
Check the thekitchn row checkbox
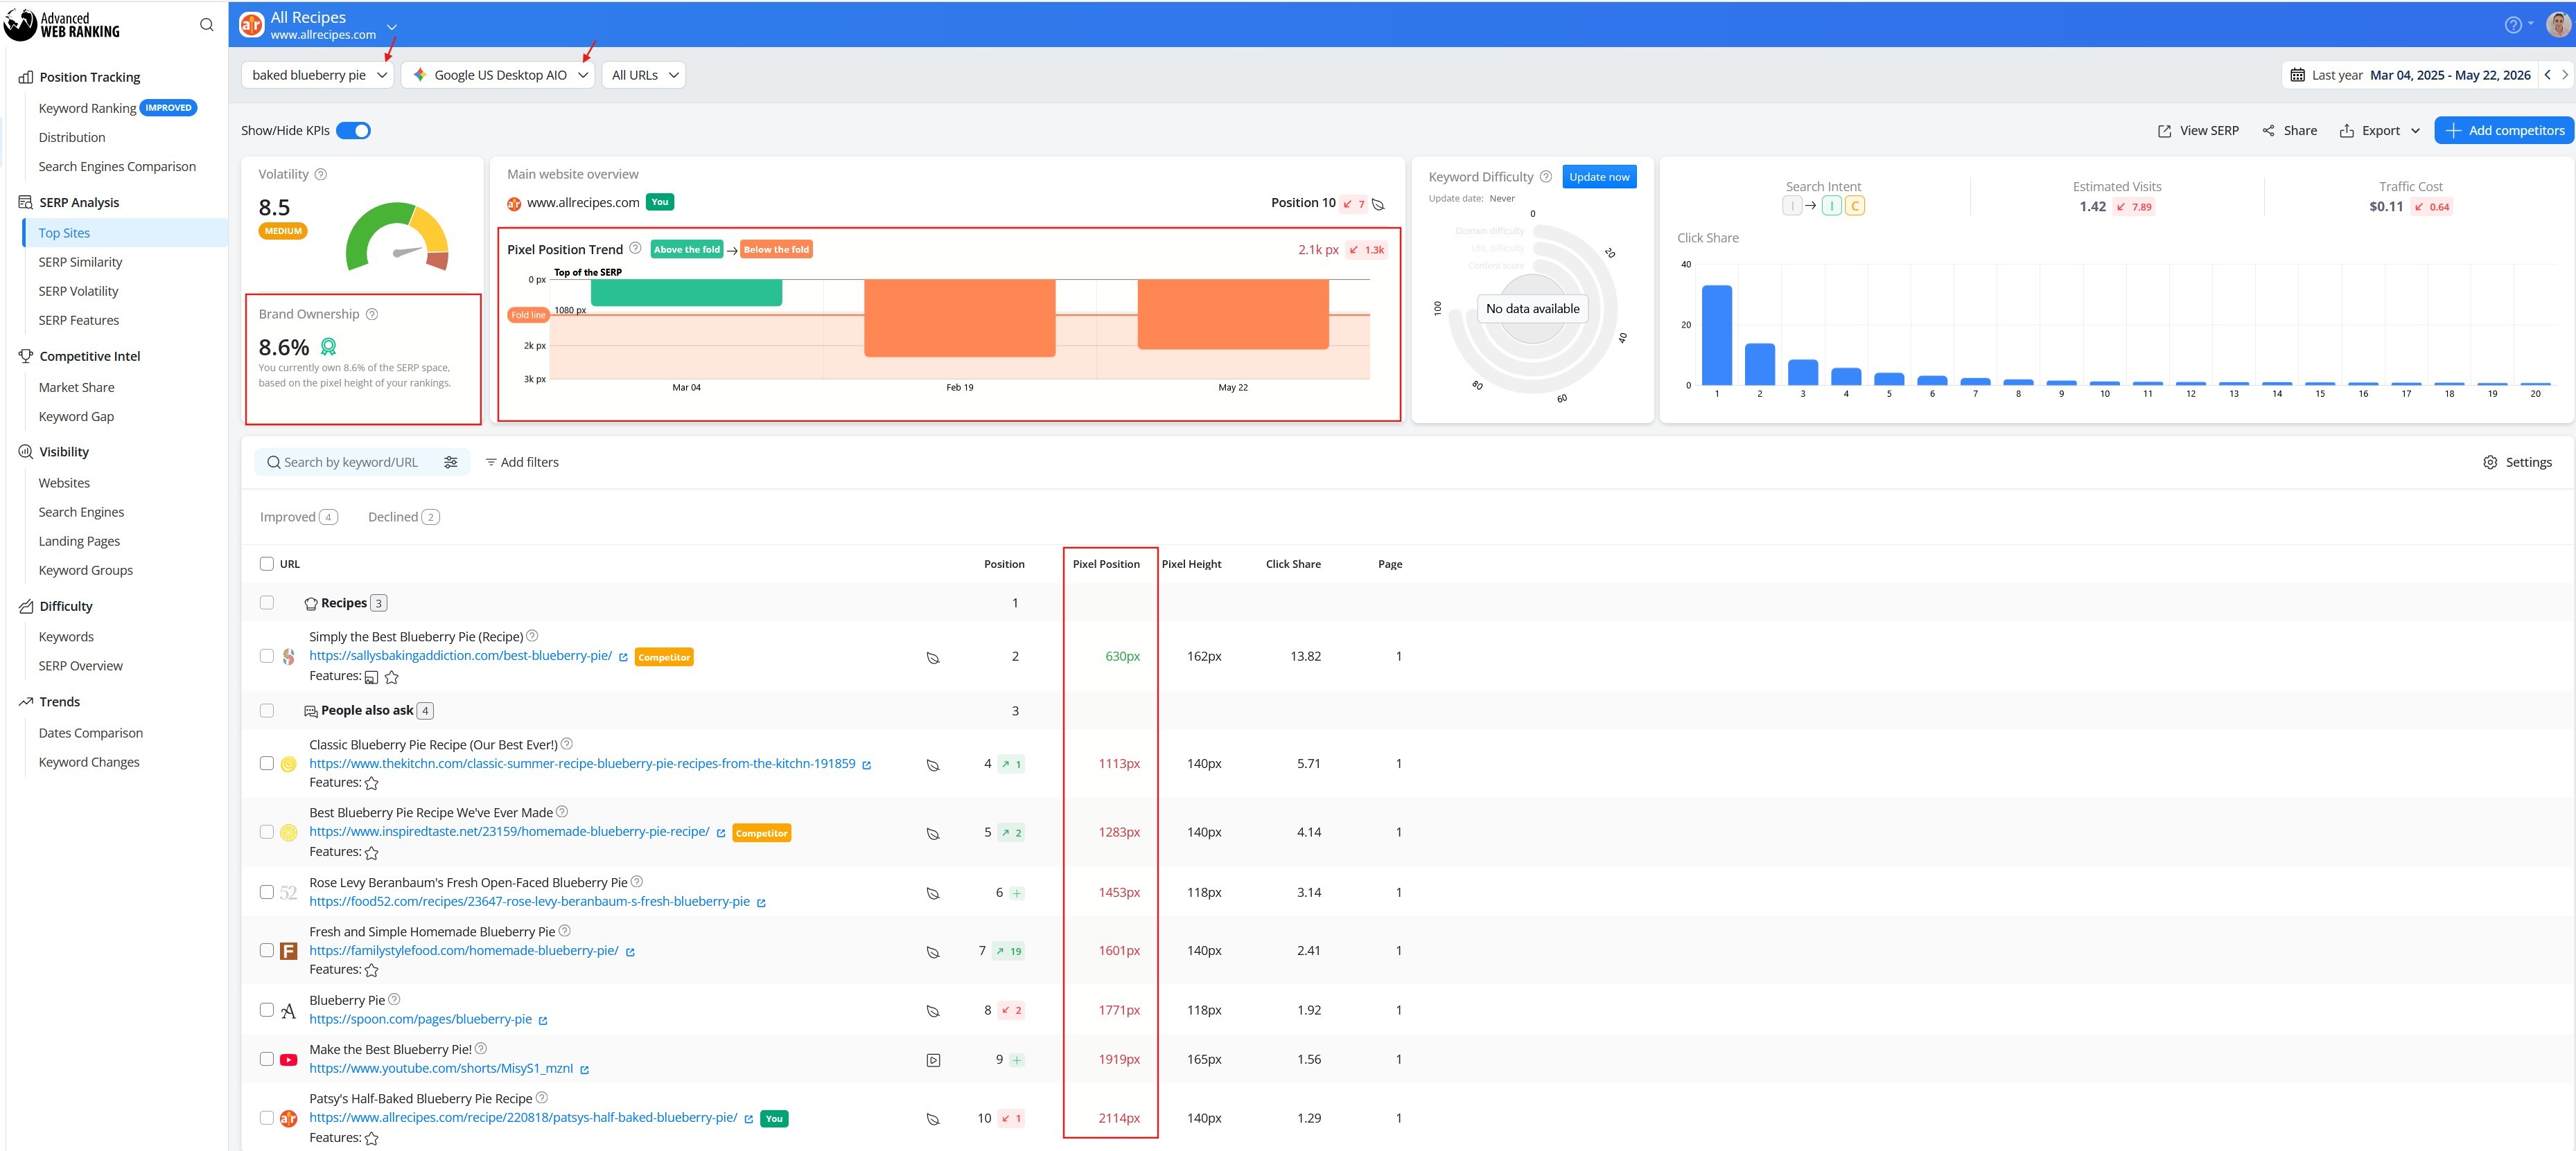click(267, 763)
